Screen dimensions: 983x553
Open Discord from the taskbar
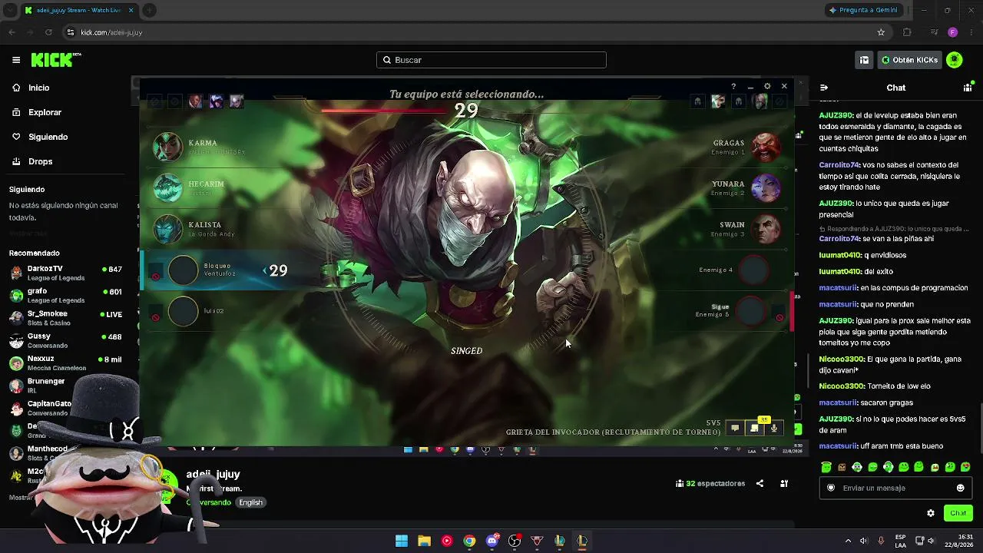pos(492,541)
